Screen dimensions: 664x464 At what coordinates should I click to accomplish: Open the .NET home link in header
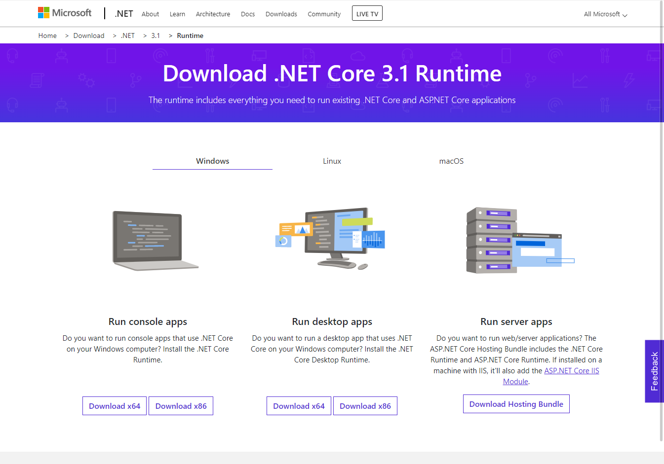pos(124,14)
